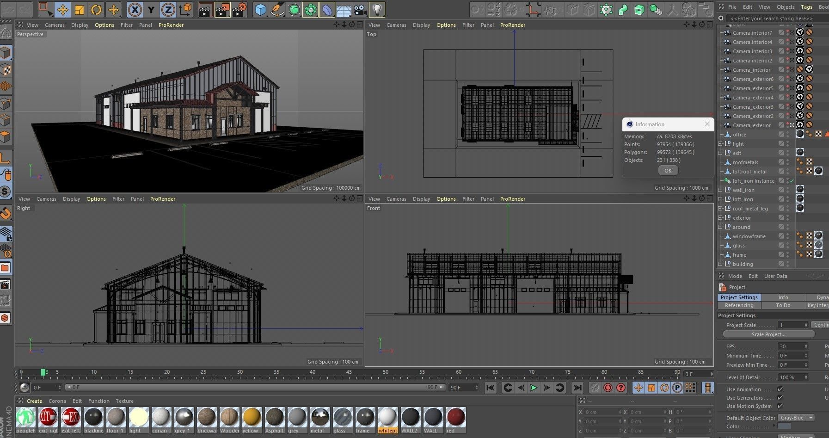Toggle Parameter keyframe recording (P icon)

click(x=677, y=388)
